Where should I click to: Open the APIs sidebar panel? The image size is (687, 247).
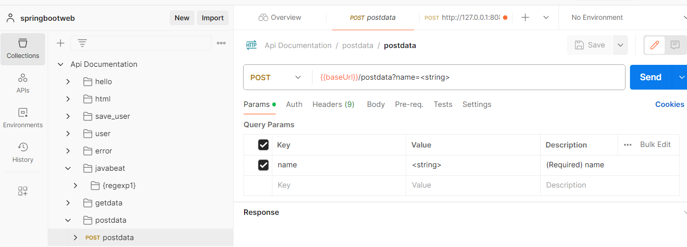pos(23,83)
